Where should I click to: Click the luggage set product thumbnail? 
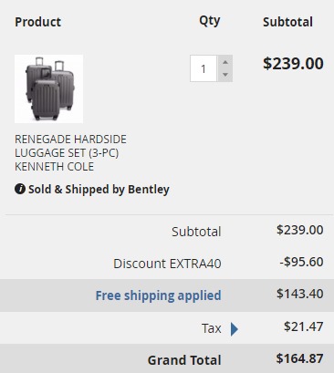pyautogui.click(x=48, y=88)
